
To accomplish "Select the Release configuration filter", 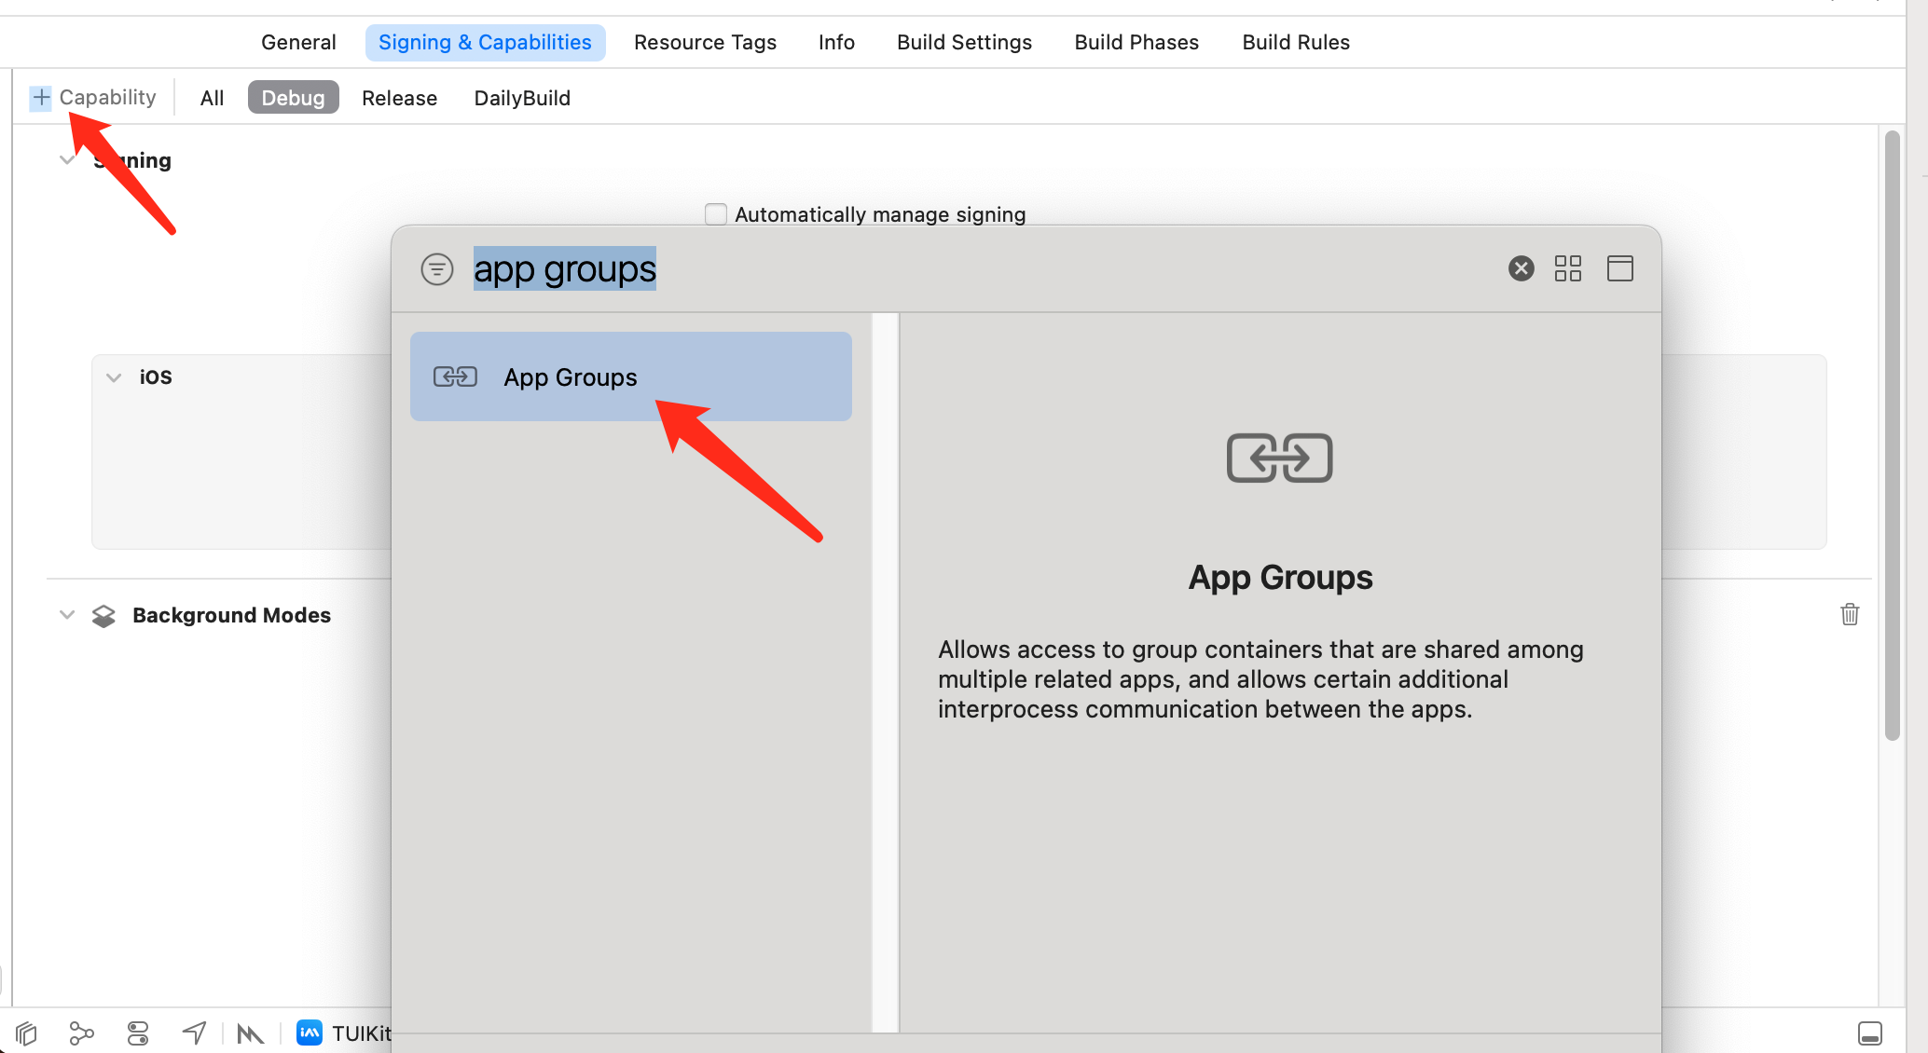I will tap(399, 98).
